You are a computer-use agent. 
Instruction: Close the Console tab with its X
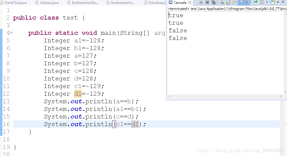pos(190,2)
